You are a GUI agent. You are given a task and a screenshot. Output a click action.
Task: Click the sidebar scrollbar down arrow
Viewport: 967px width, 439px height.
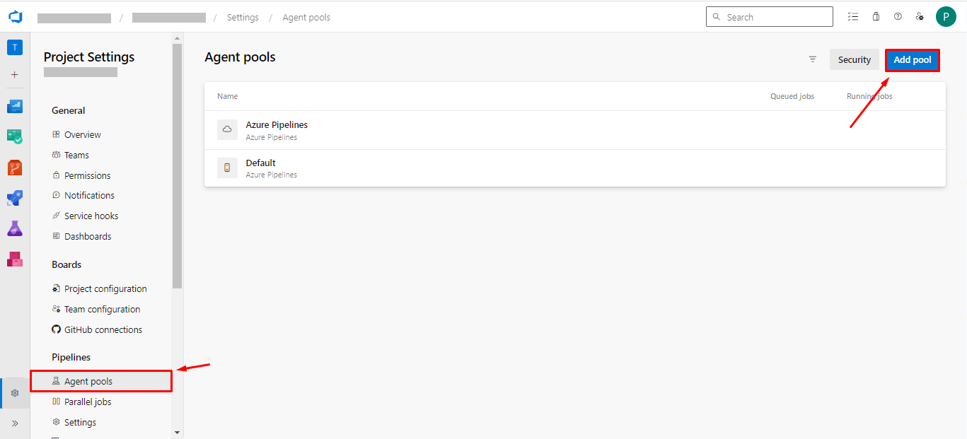(x=177, y=432)
